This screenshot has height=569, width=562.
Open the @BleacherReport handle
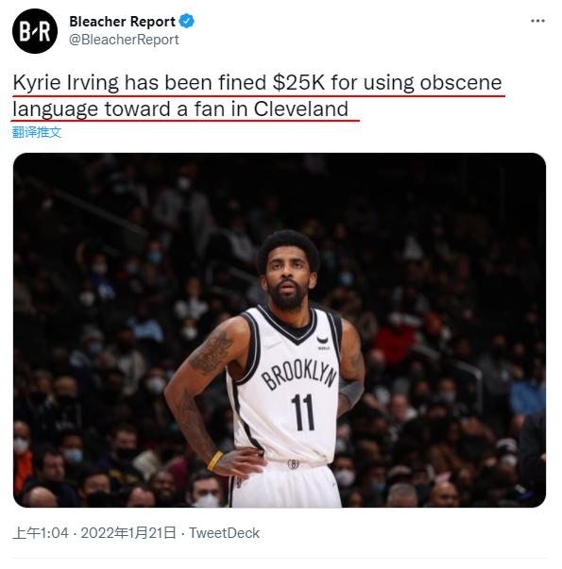click(124, 40)
